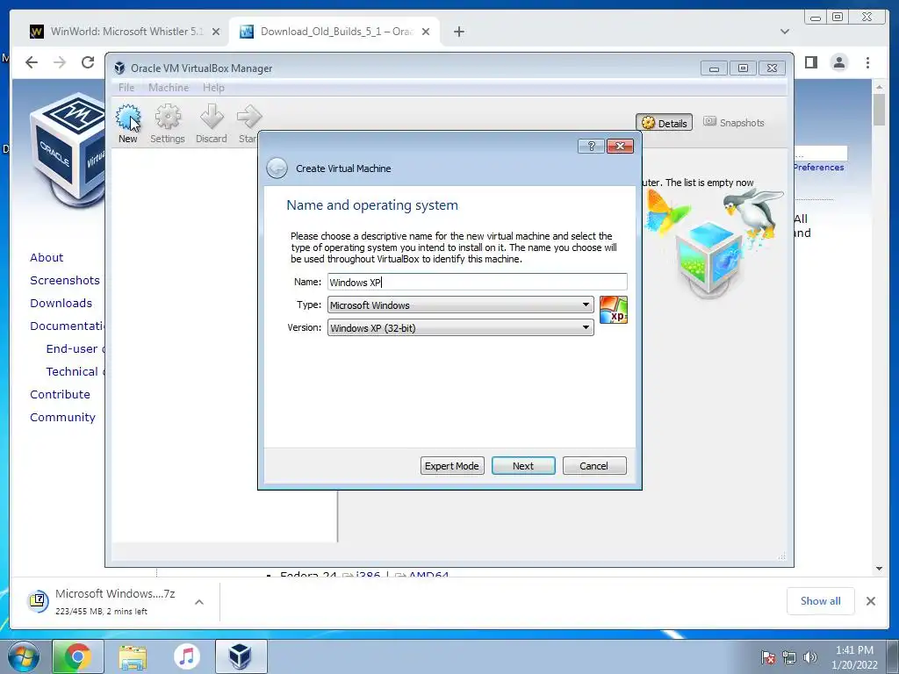This screenshot has height=674, width=899.
Task: Open Chrome from the taskbar
Action: click(x=77, y=656)
